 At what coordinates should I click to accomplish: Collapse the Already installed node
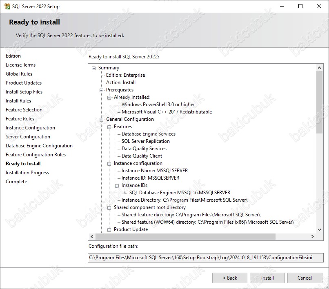(x=109, y=98)
